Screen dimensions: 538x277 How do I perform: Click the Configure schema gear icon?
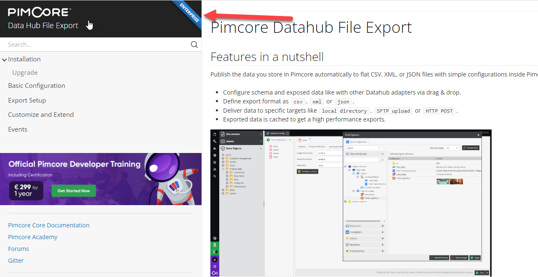299,171
